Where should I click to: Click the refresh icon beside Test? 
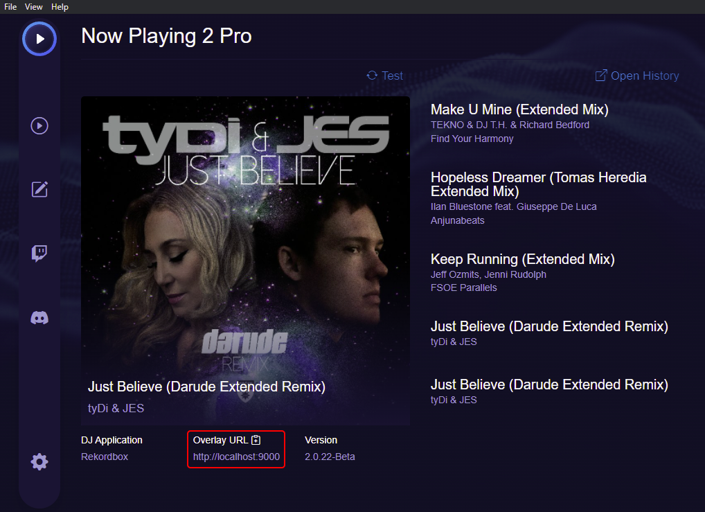tap(372, 75)
